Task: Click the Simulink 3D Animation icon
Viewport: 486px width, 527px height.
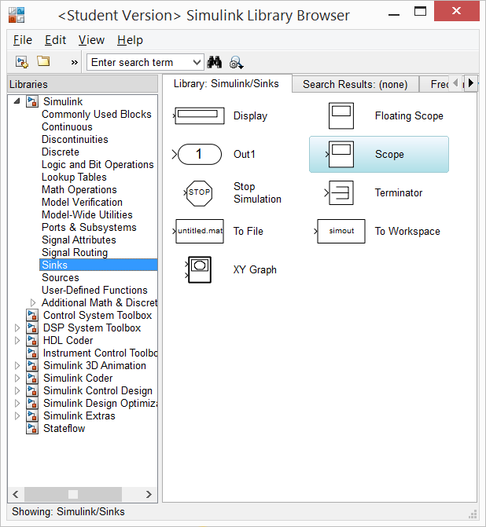Action: [32, 365]
